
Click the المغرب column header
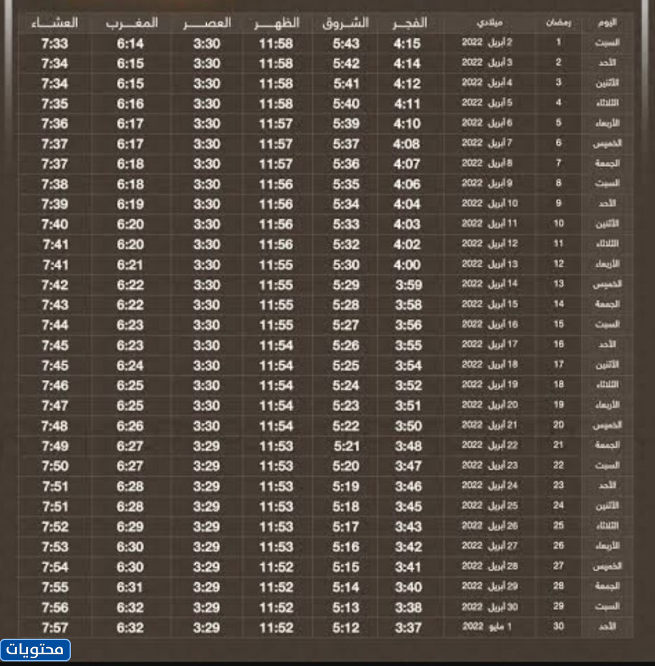pyautogui.click(x=132, y=23)
